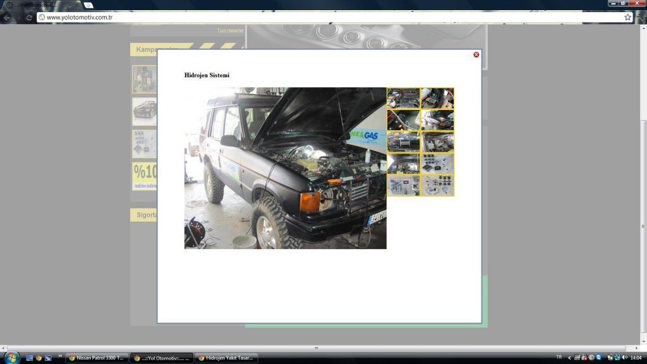
Task: Open the new tab button beside the tab
Action: pyautogui.click(x=88, y=5)
